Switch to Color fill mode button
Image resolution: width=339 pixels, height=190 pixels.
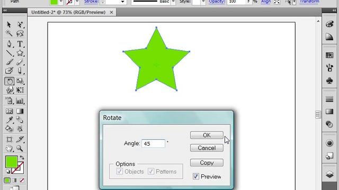tap(7, 180)
